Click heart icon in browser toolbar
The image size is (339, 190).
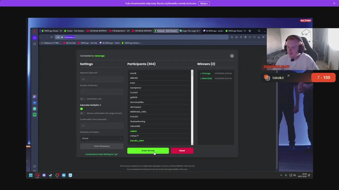[254, 37]
